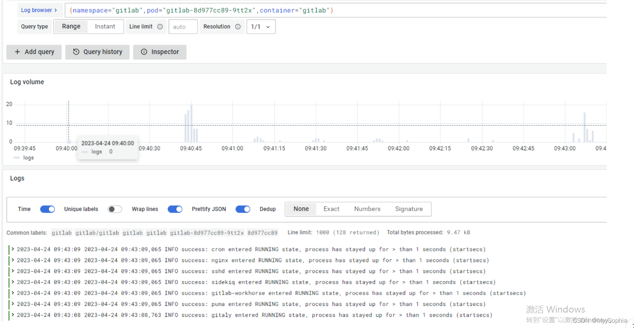Click the Logs panel title
The width and height of the screenshot is (634, 328).
[x=17, y=178]
